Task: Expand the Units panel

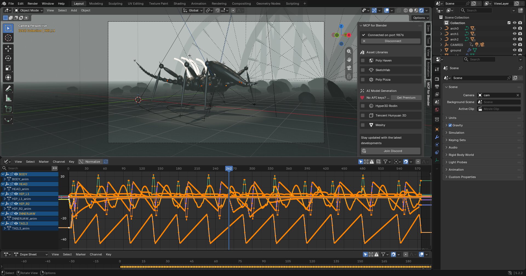Action: pos(483,118)
